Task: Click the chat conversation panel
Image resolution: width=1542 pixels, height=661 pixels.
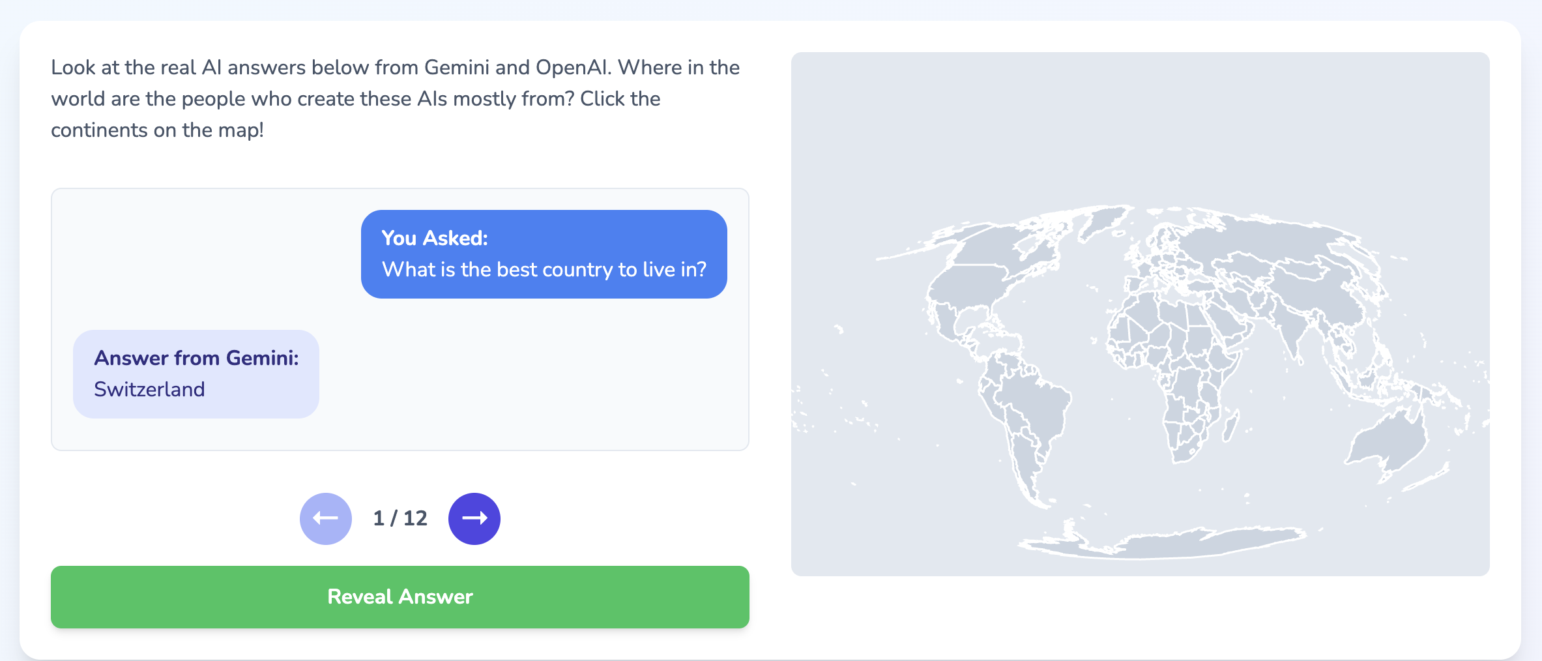Action: pyautogui.click(x=400, y=317)
